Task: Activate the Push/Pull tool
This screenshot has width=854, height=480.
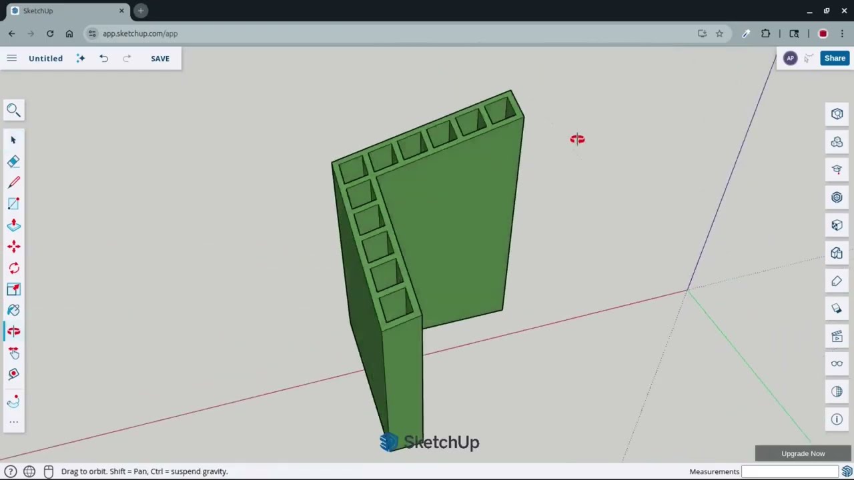Action: coord(13,225)
